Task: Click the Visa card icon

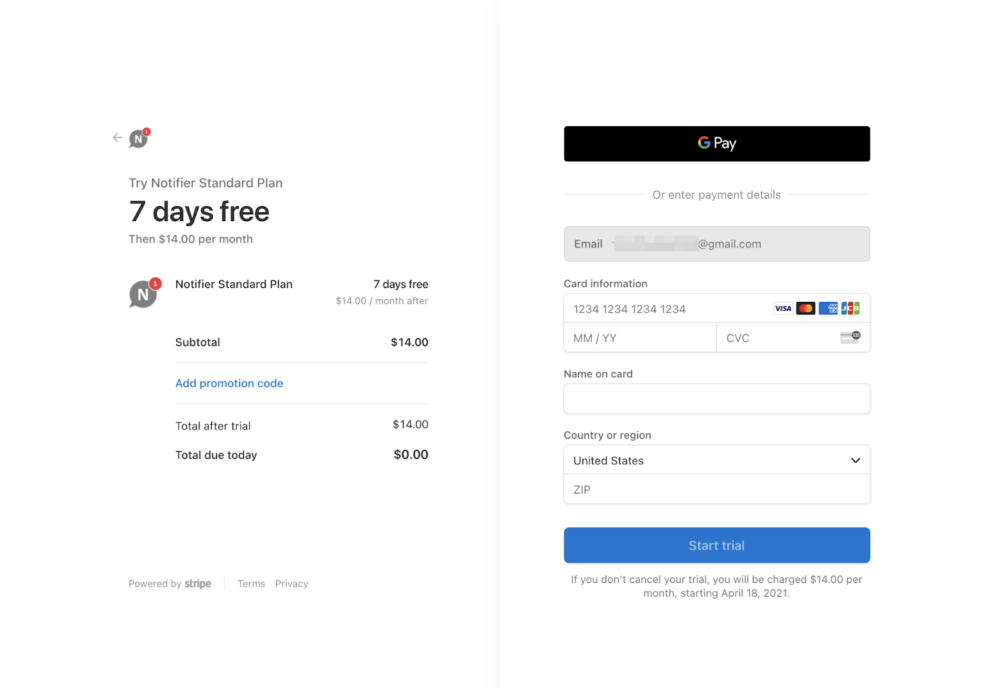Action: pyautogui.click(x=782, y=309)
